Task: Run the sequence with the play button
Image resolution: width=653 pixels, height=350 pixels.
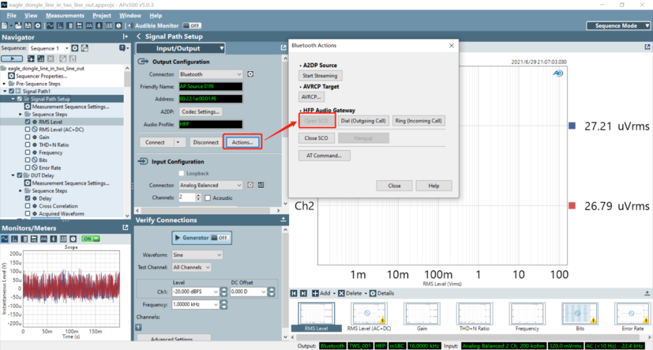Action: click(12, 58)
